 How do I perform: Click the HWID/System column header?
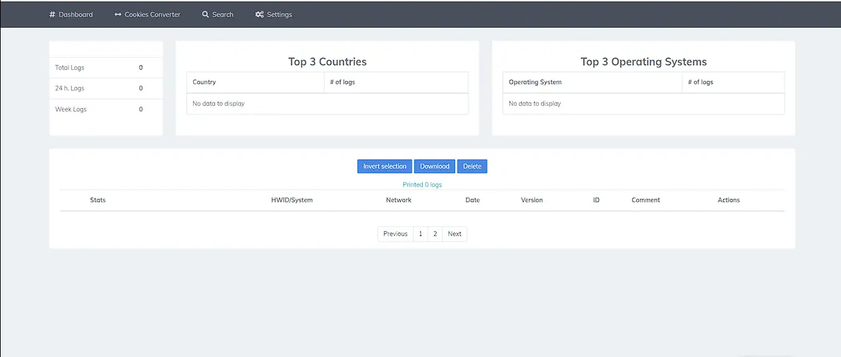click(x=292, y=200)
